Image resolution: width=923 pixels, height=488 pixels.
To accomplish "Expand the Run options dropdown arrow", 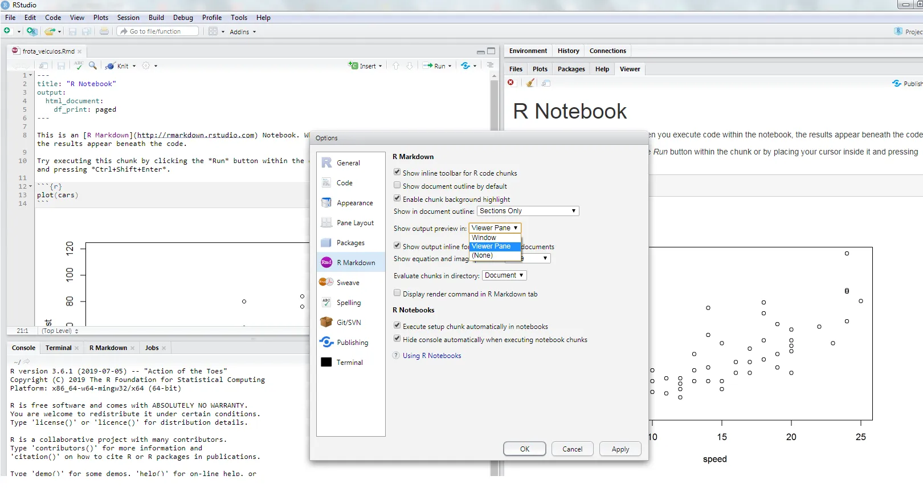I will point(450,66).
